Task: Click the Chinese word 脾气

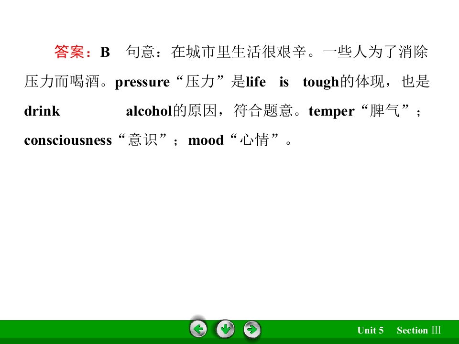Action: click(x=384, y=110)
